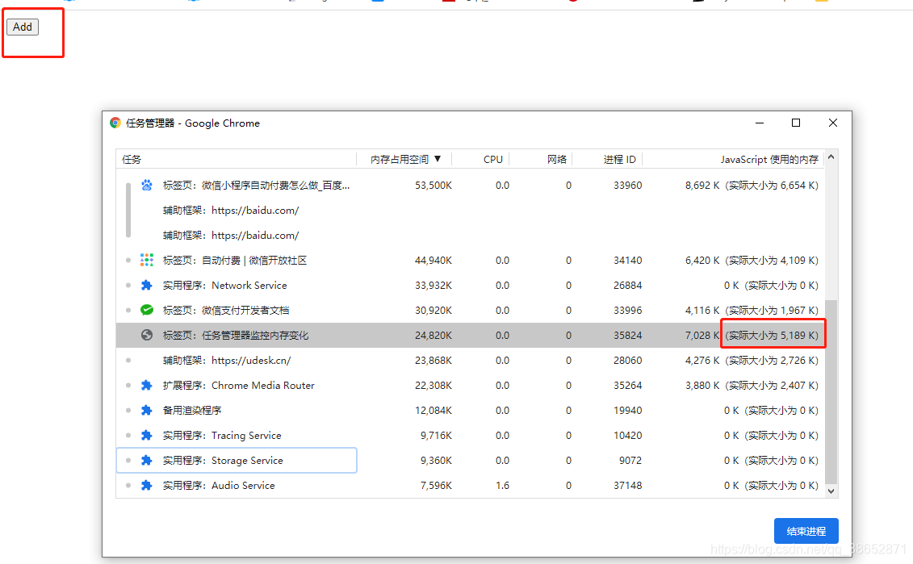
Task: Select row 实用程序: Audio Service
Action: 471,486
